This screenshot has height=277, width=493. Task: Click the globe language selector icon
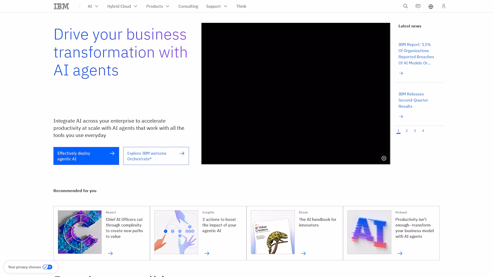[x=431, y=6]
